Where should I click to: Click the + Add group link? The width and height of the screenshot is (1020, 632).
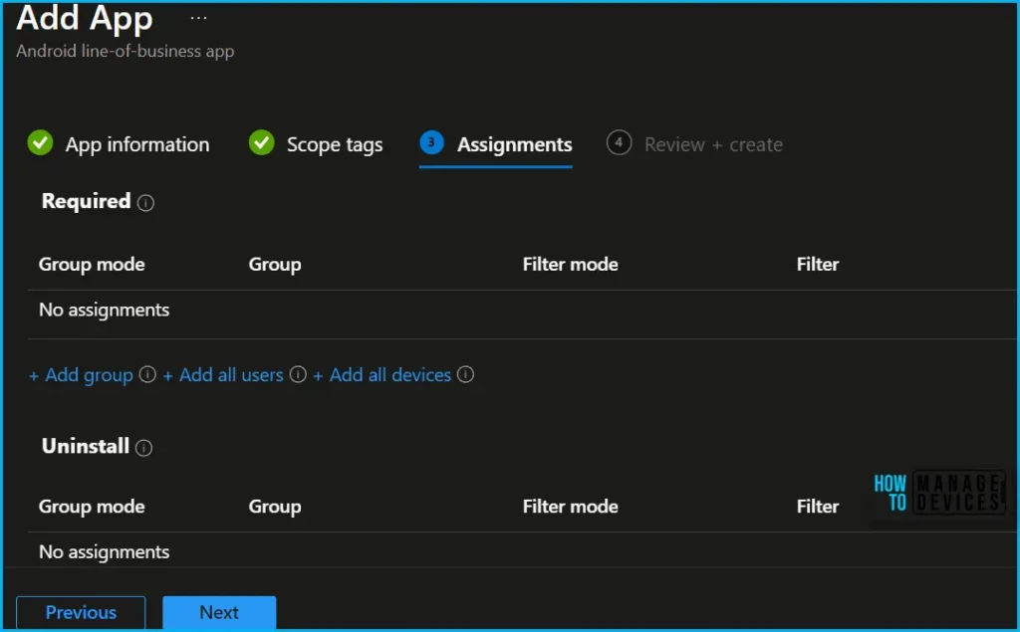[81, 375]
